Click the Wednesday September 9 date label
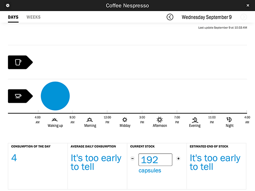 (x=206, y=17)
